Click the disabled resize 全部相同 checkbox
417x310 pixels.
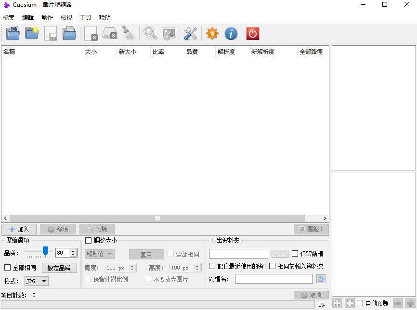click(x=170, y=254)
